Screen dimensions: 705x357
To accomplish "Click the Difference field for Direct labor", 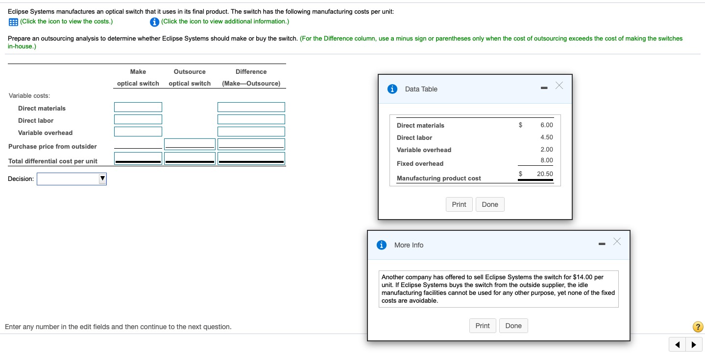I will pyautogui.click(x=251, y=119).
